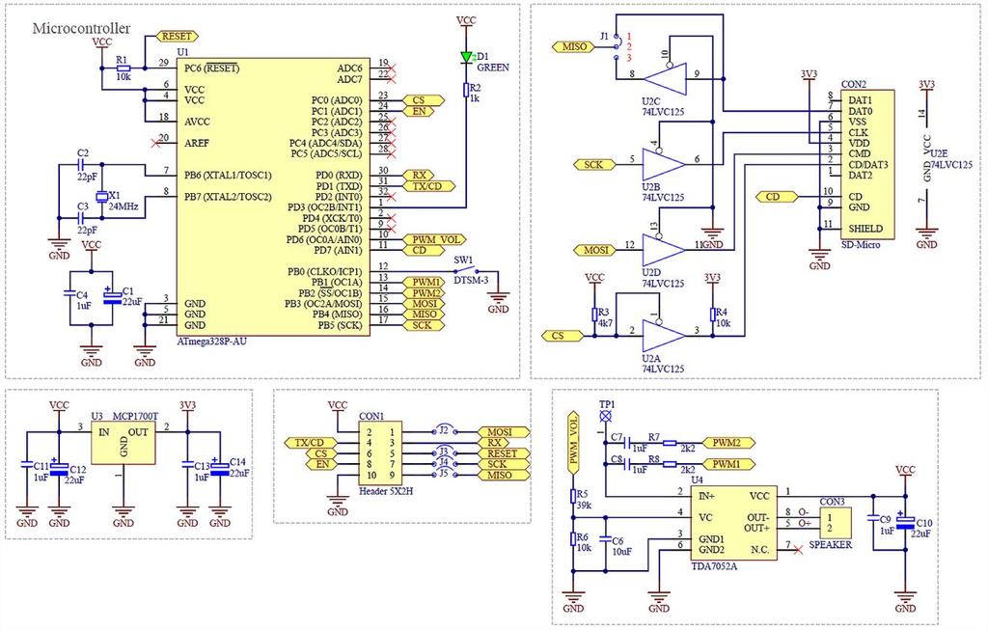The height and width of the screenshot is (630, 988).
Task: Pick the C1 22uF polarized capacitor
Action: (x=112, y=297)
